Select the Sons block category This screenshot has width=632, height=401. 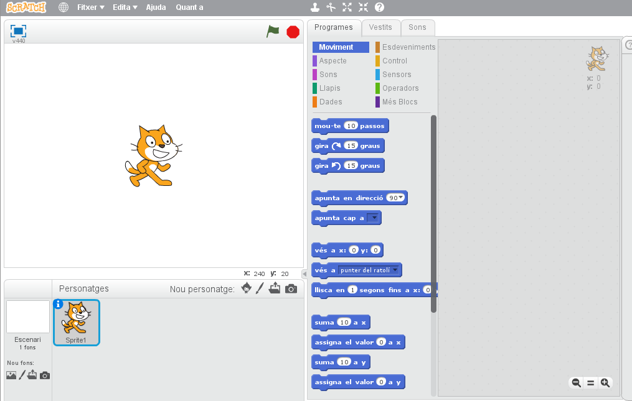tap(328, 75)
